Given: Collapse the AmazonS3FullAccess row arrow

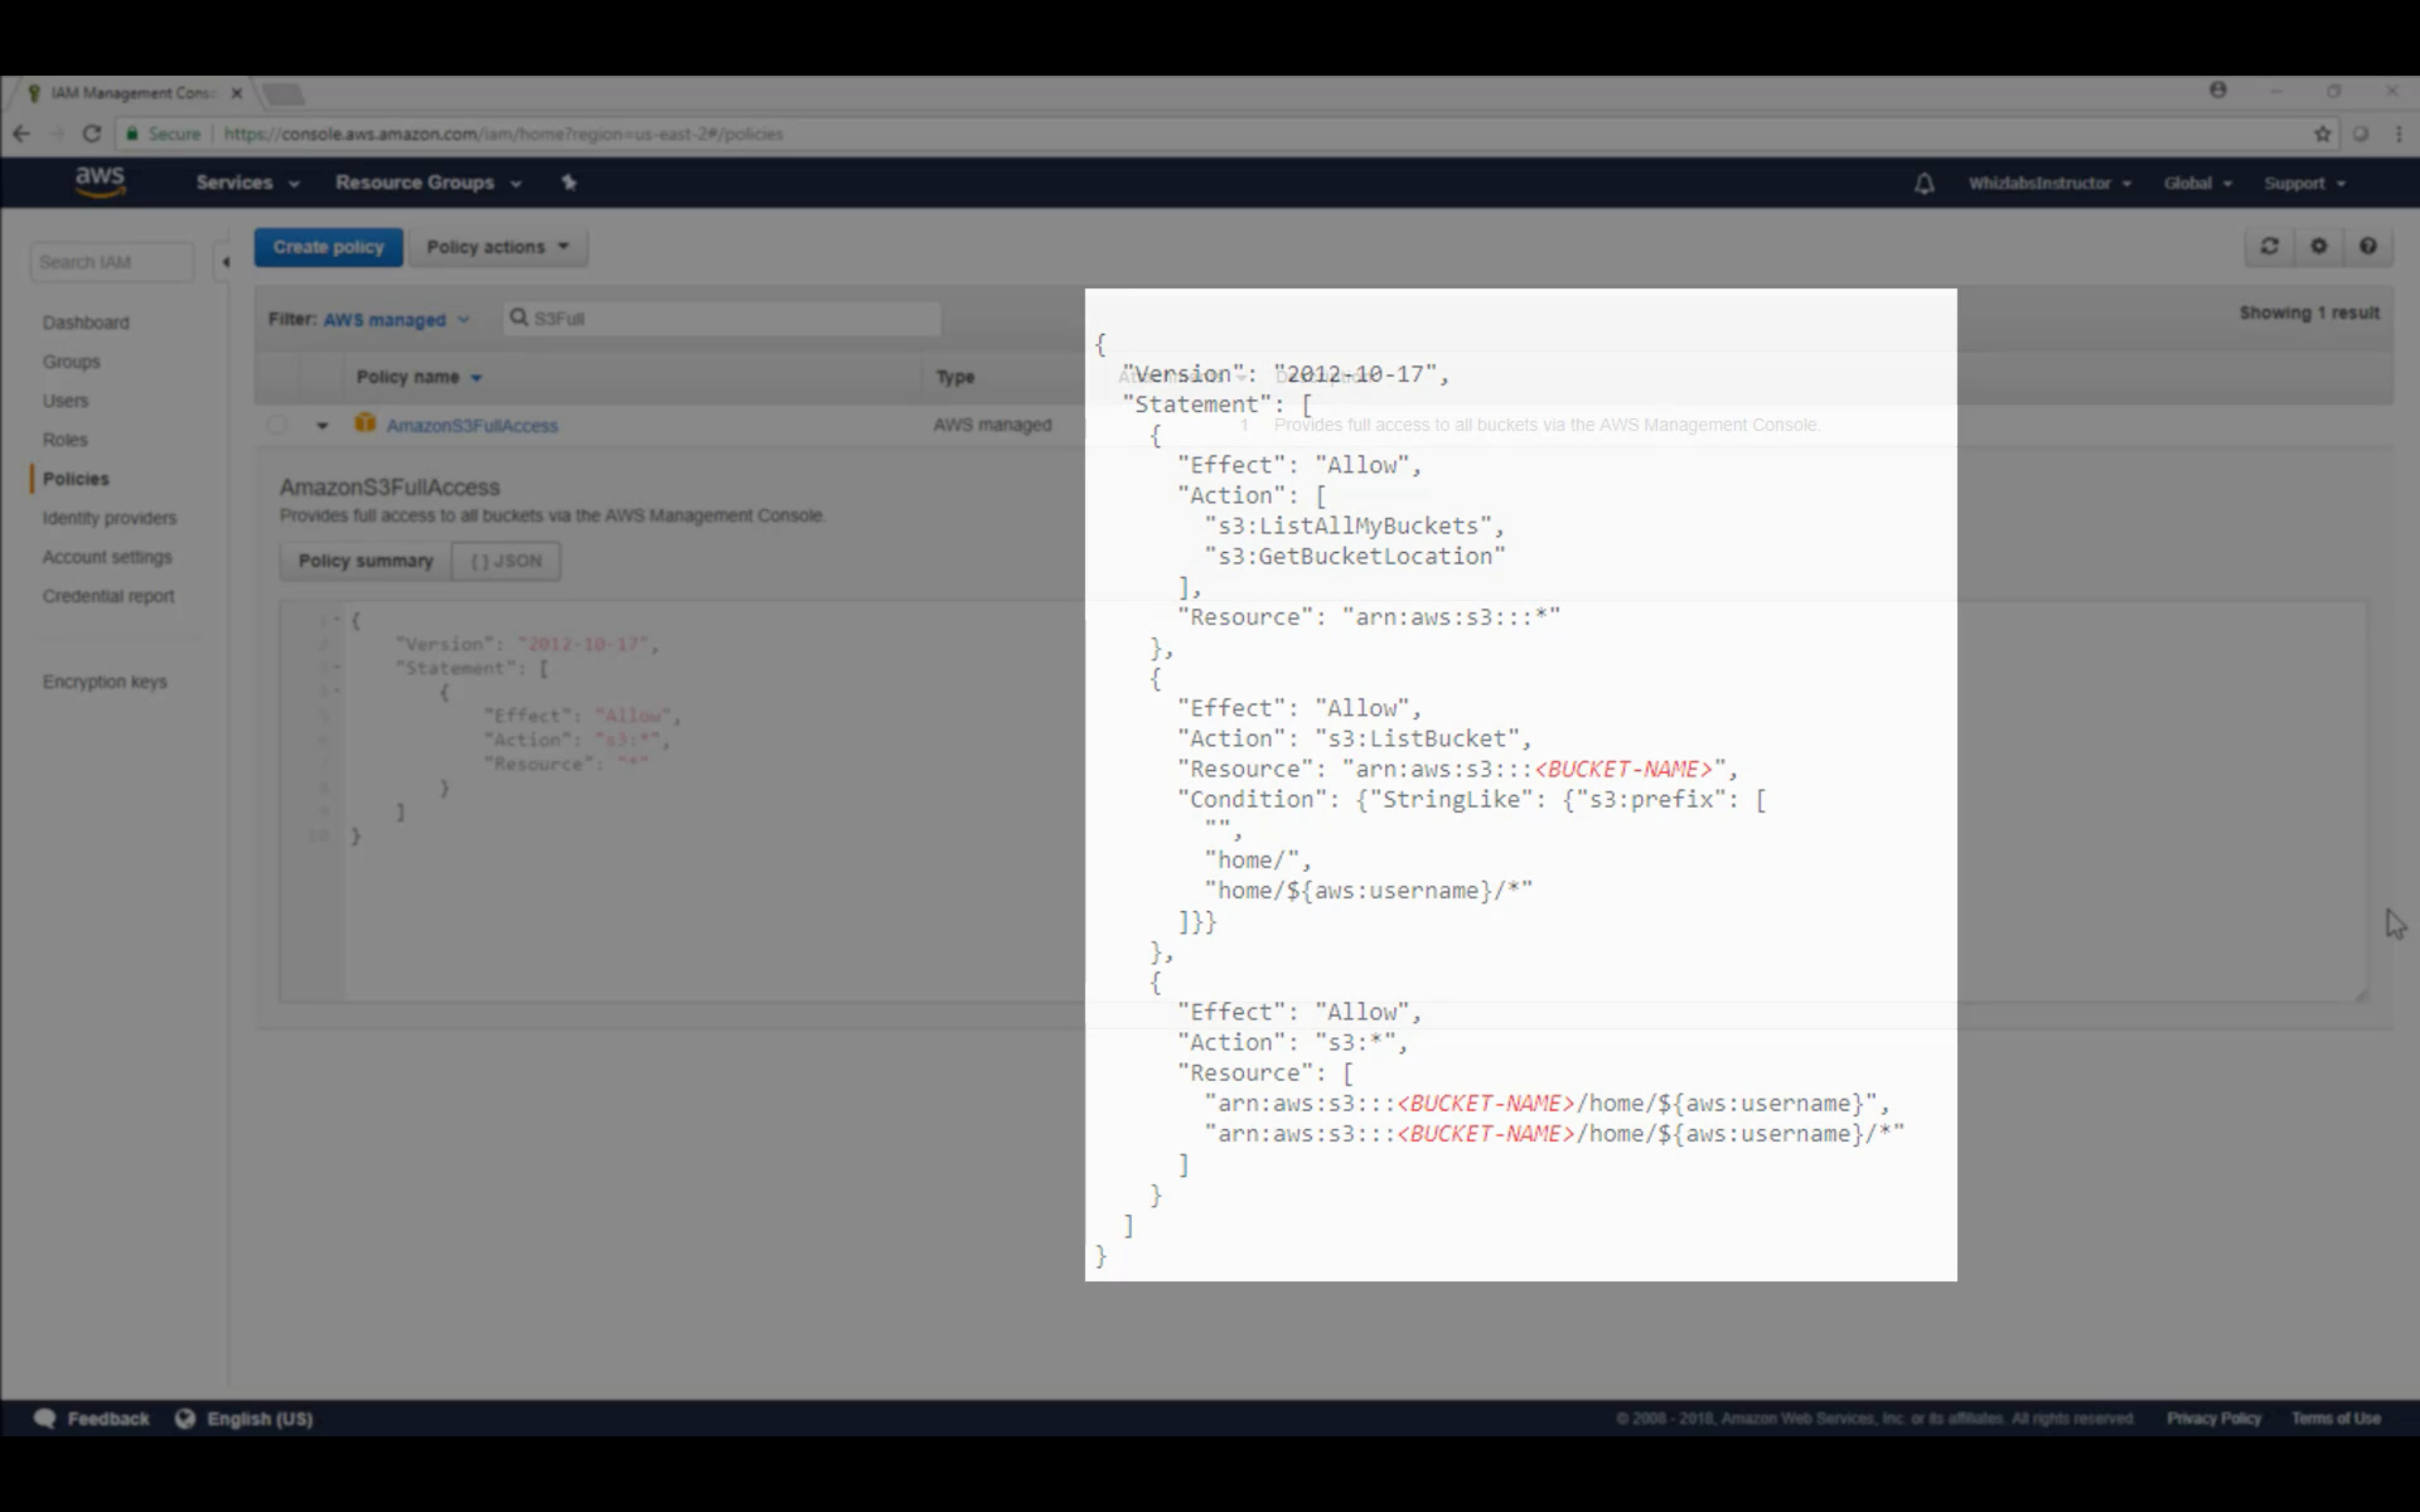Looking at the screenshot, I should point(322,425).
